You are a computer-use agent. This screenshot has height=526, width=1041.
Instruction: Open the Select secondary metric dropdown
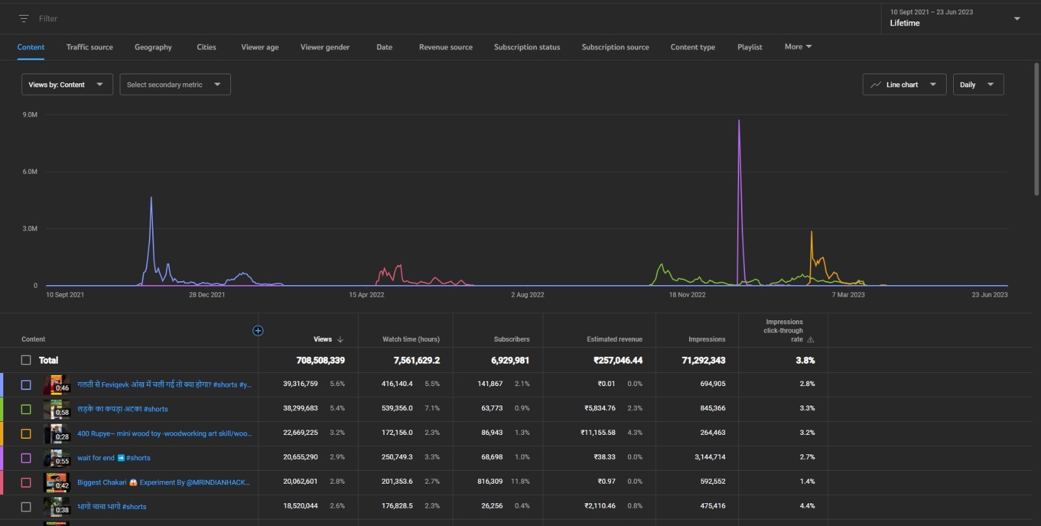(175, 85)
